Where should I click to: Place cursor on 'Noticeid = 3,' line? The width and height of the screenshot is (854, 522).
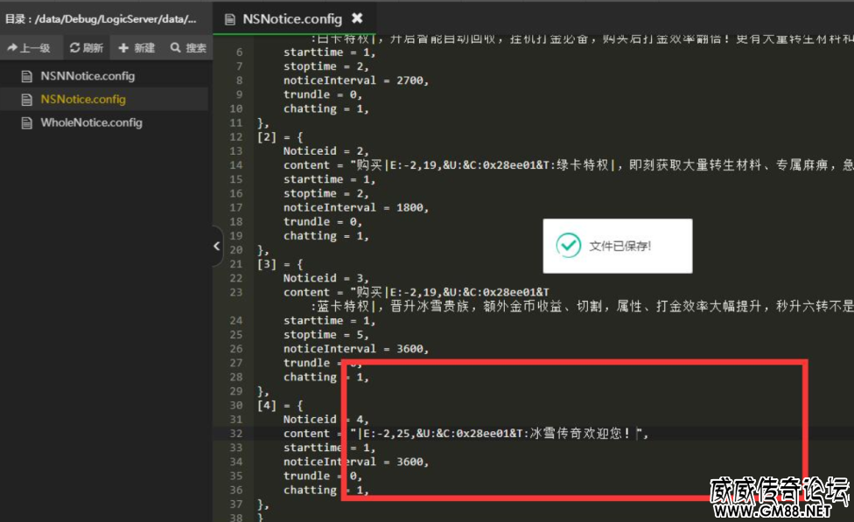pos(325,278)
